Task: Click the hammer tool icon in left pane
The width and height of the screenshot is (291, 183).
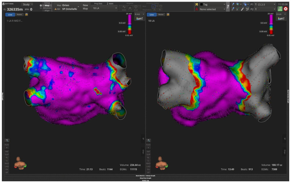Action: tap(7, 140)
